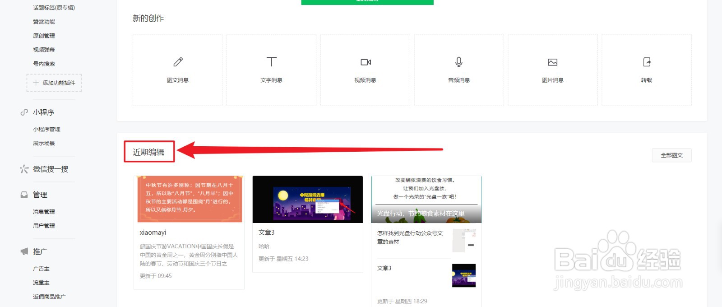Create a new 音频消息
The height and width of the screenshot is (307, 722).
coord(459,70)
